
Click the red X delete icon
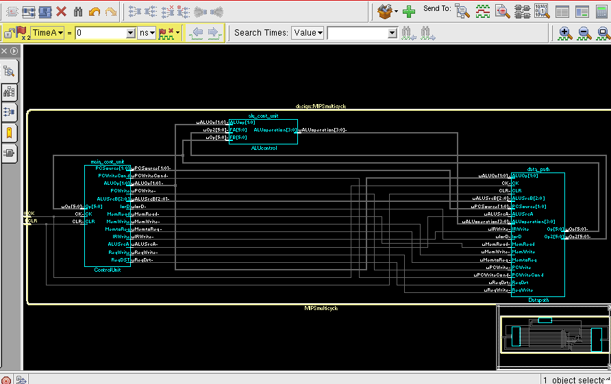tap(62, 12)
